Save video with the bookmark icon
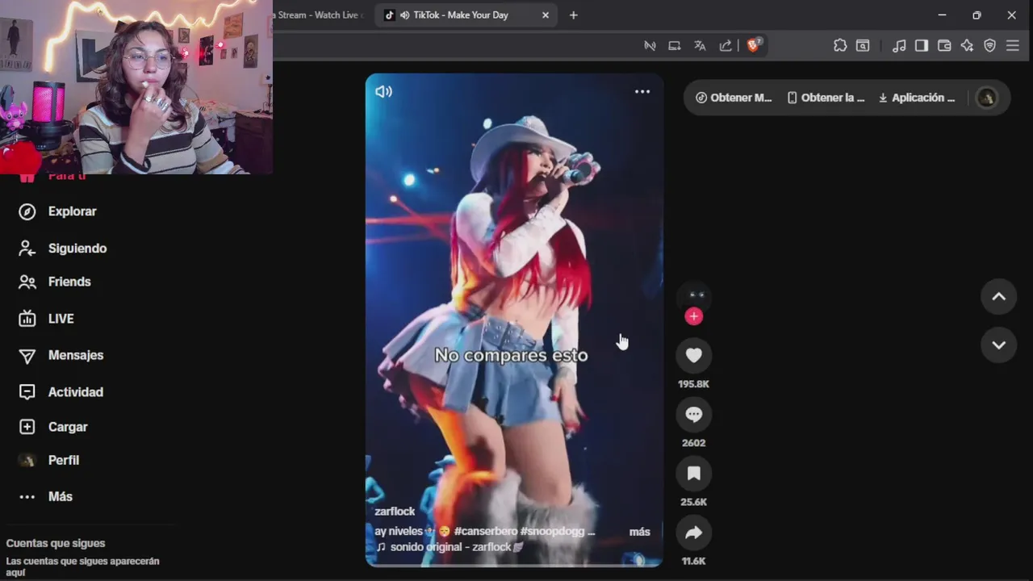Image resolution: width=1033 pixels, height=581 pixels. (x=693, y=474)
